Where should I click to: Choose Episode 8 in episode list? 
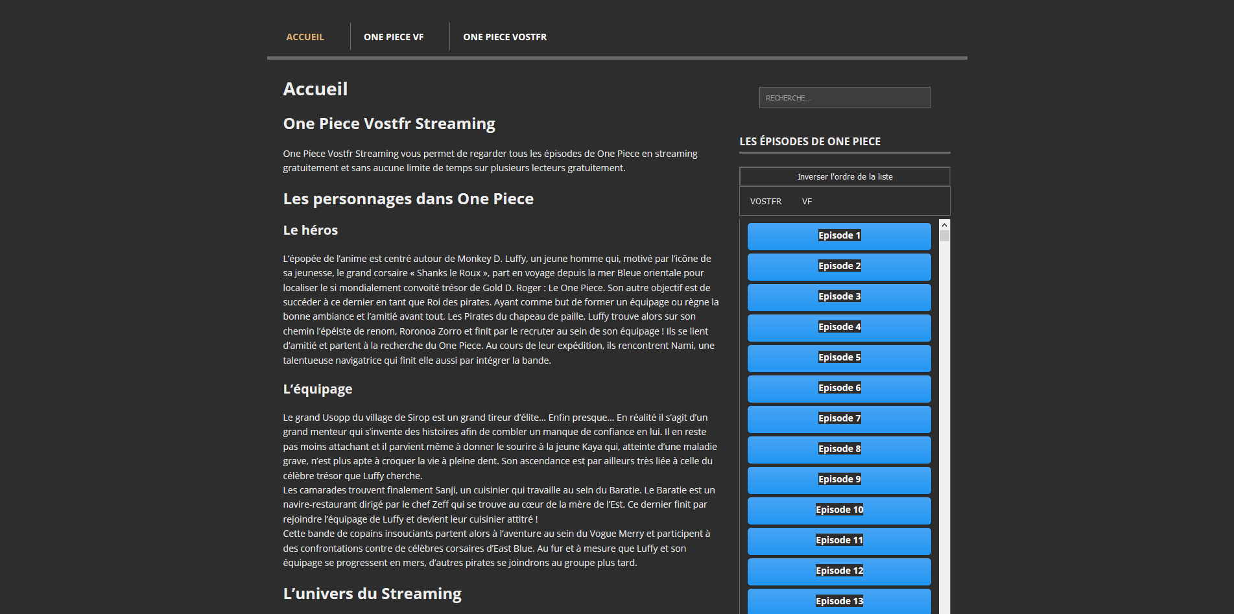point(839,449)
